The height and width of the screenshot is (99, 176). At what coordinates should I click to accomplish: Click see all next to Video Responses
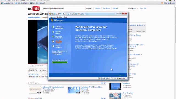(103, 83)
